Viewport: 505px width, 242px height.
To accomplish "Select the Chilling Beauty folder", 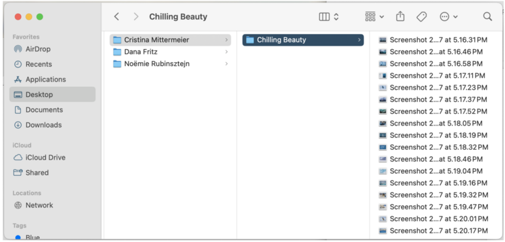I will tap(303, 40).
